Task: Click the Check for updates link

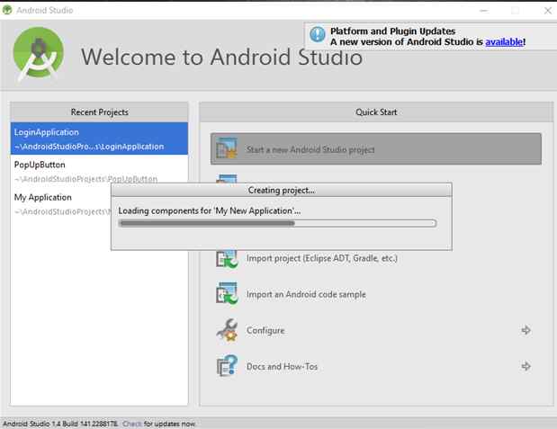Action: tap(131, 424)
